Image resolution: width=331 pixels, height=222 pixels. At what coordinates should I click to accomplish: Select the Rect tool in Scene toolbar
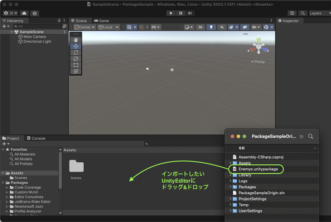(76, 65)
